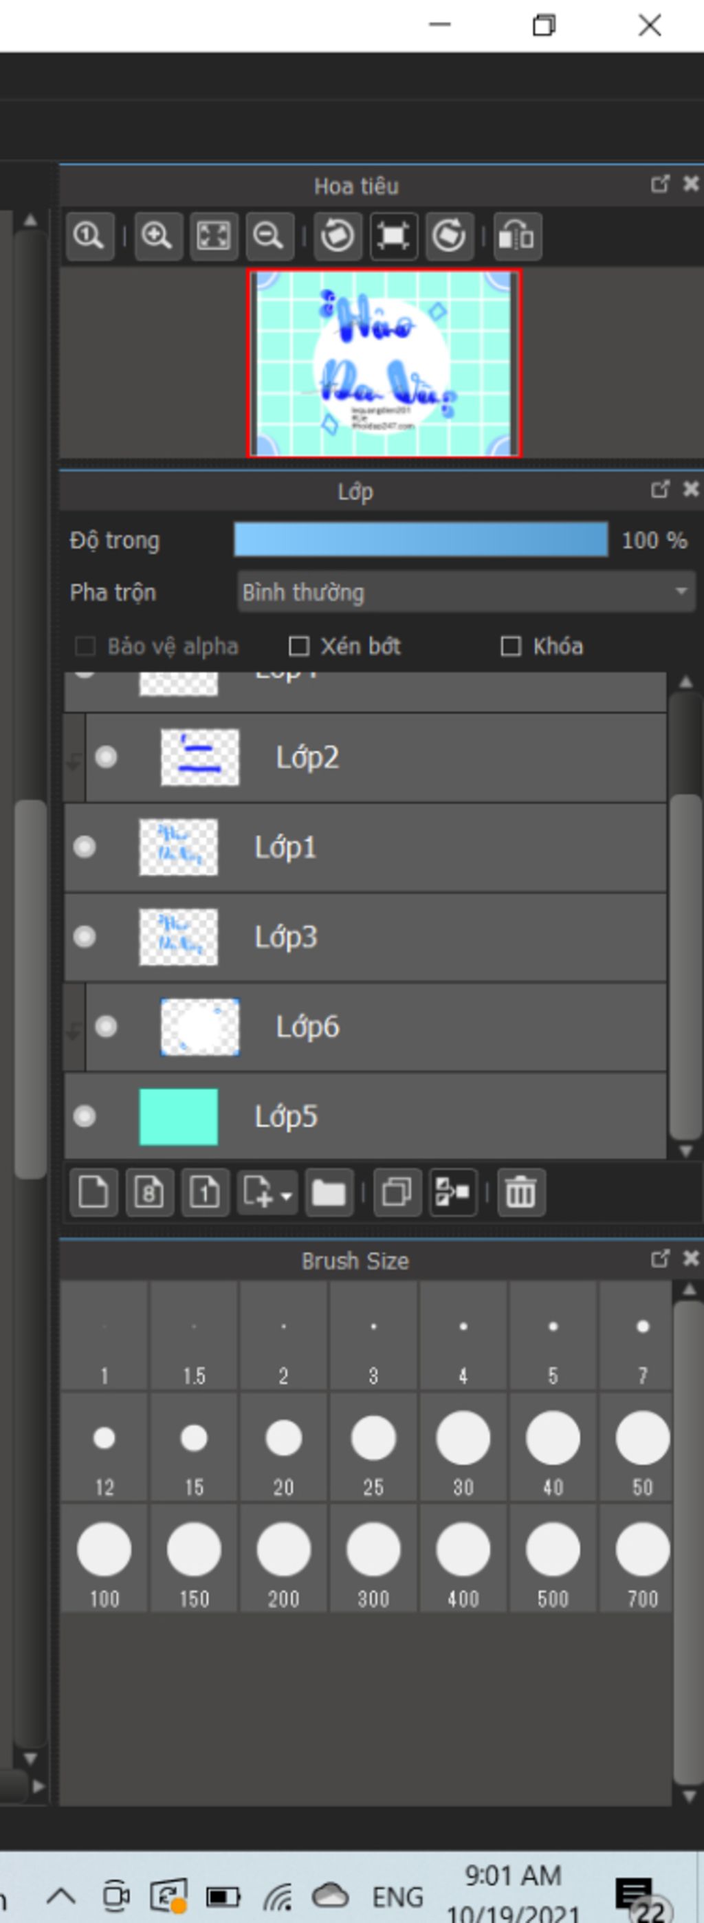This screenshot has width=704, height=1923.
Task: Rotate the canvas view left
Action: pyautogui.click(x=338, y=237)
